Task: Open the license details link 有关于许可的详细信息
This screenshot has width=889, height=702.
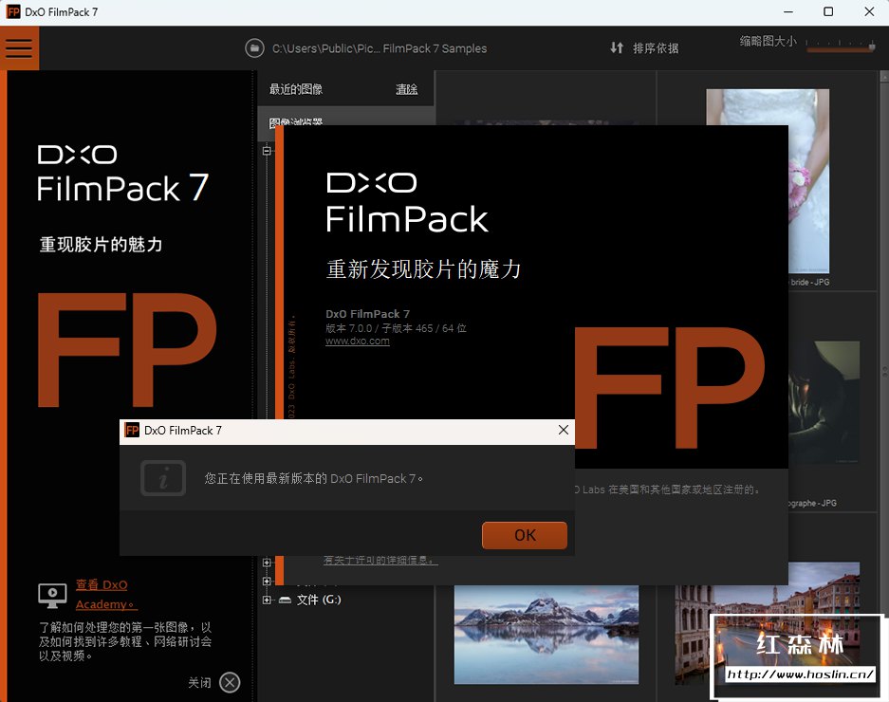Action: point(380,561)
